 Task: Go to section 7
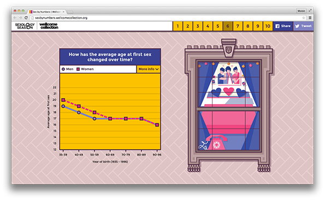click(x=238, y=26)
